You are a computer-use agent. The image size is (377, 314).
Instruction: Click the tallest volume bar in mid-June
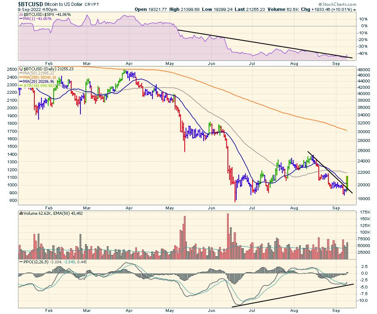click(228, 234)
